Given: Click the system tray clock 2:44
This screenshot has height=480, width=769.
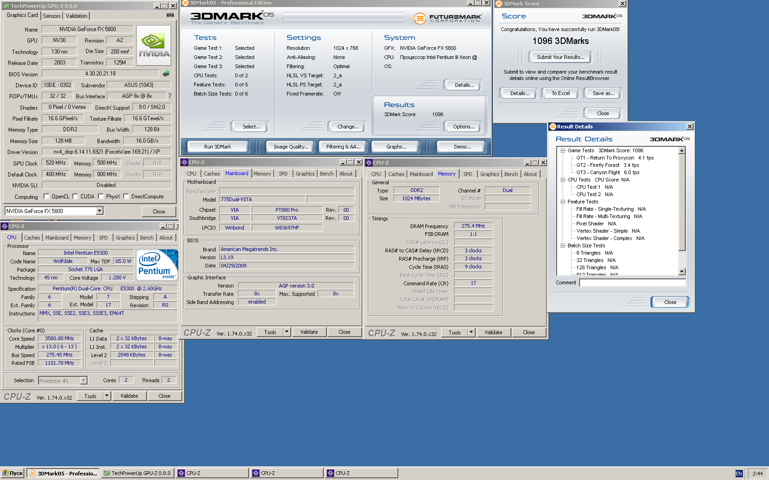Looking at the screenshot, I should [758, 474].
